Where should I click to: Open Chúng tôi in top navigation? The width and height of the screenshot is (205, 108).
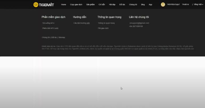pos(133,5)
